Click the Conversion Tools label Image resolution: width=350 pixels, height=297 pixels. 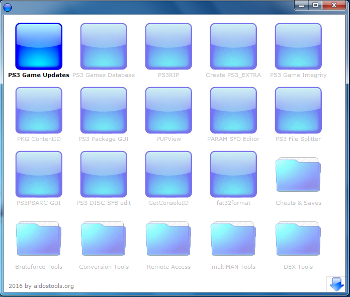pos(104,267)
